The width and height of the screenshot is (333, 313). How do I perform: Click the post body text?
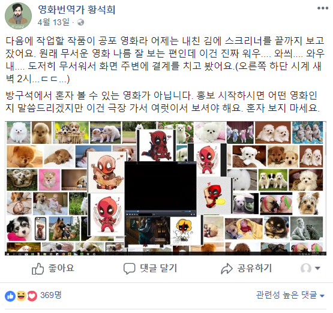coord(165,74)
